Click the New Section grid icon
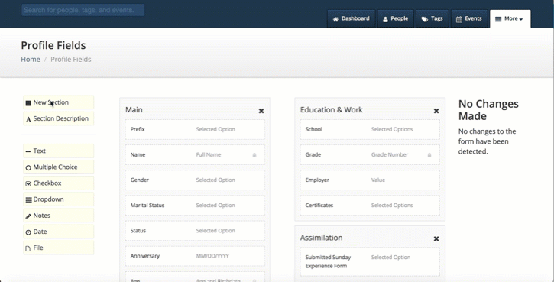The width and height of the screenshot is (554, 282). pyautogui.click(x=28, y=103)
